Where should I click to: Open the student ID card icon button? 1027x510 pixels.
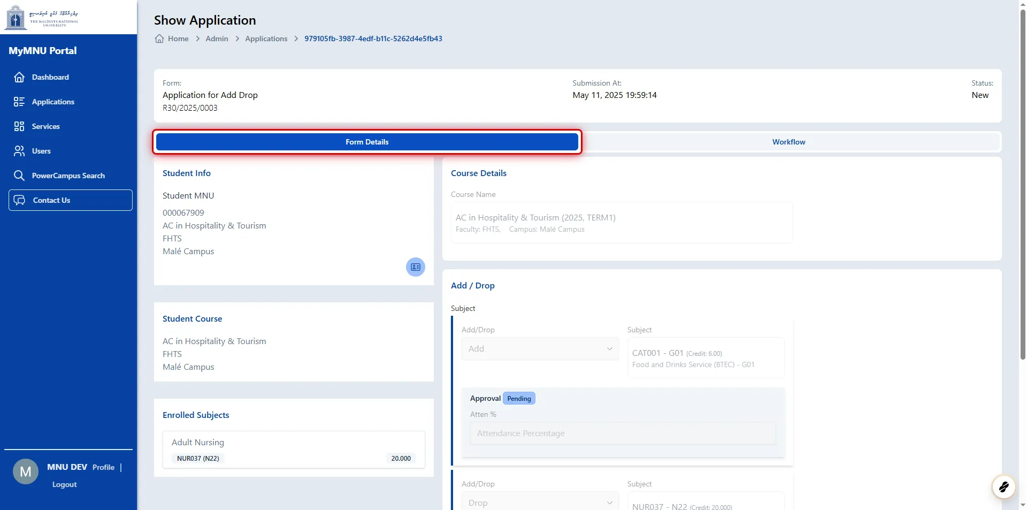coord(416,267)
